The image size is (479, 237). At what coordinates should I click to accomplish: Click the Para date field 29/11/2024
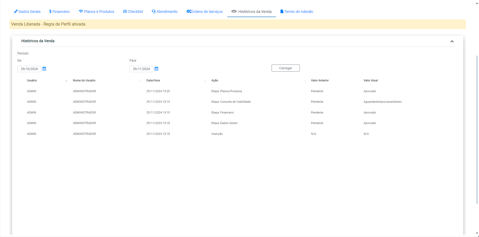[x=141, y=69]
